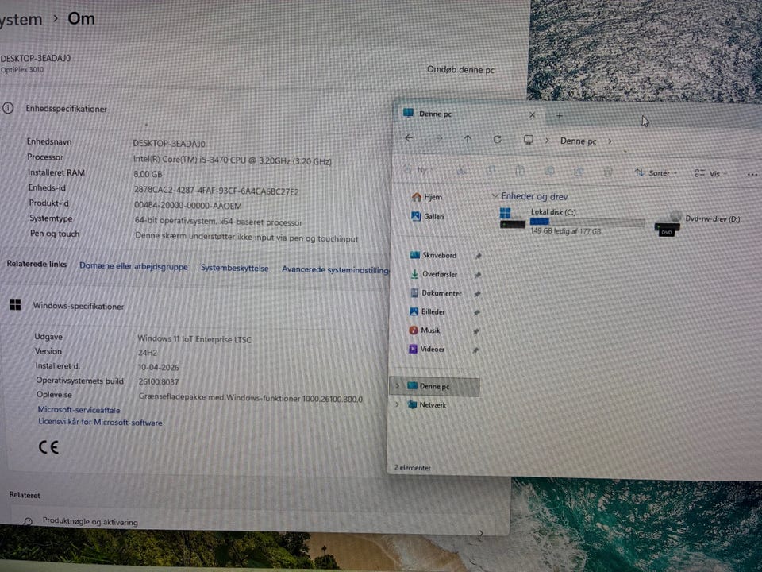Image resolution: width=762 pixels, height=572 pixels.
Task: Open Domæne eller arbejdsgruppe link
Action: tap(133, 266)
